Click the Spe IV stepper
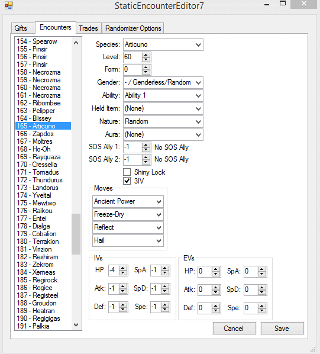Viewport: 320px width, 354px height. pyautogui.click(x=165, y=307)
